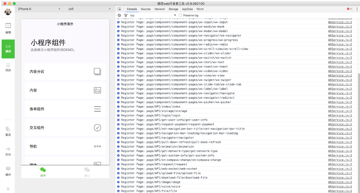
Task: Open the 编辑 (edit) view in sidebar
Action: tap(8, 28)
